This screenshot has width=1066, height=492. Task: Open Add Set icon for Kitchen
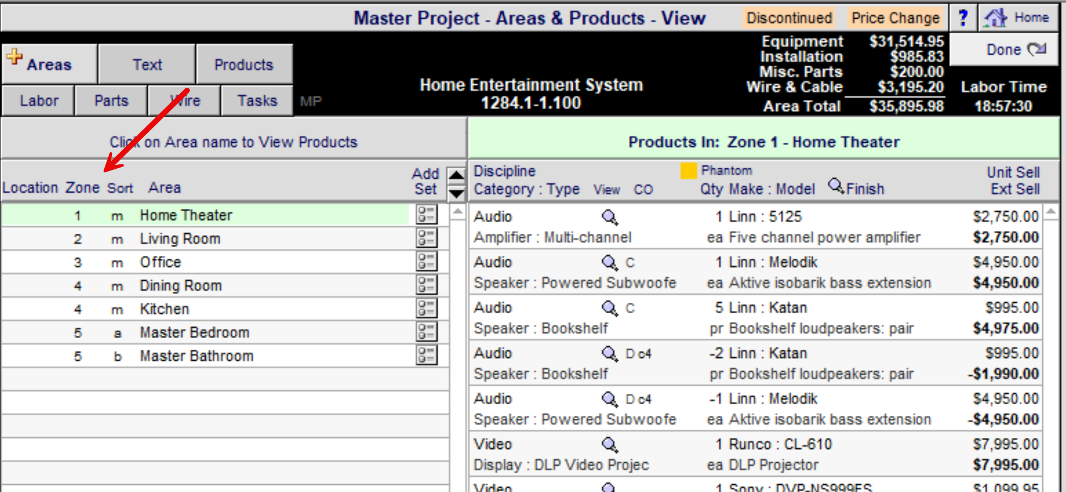pyautogui.click(x=427, y=308)
